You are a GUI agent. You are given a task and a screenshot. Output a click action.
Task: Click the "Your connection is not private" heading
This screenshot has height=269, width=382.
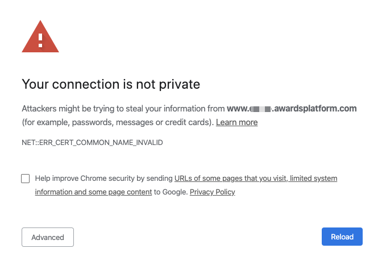111,84
